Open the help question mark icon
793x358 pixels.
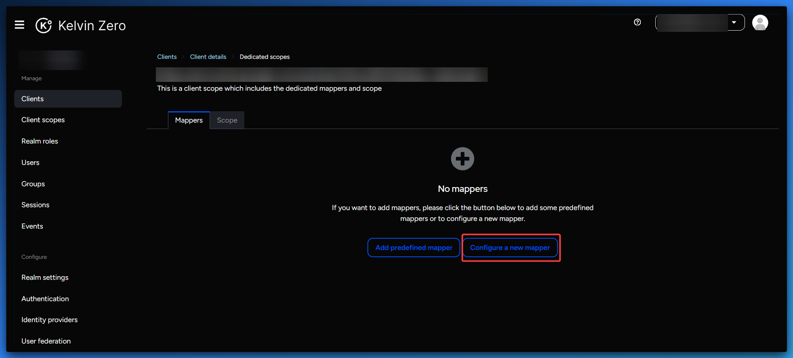[637, 22]
